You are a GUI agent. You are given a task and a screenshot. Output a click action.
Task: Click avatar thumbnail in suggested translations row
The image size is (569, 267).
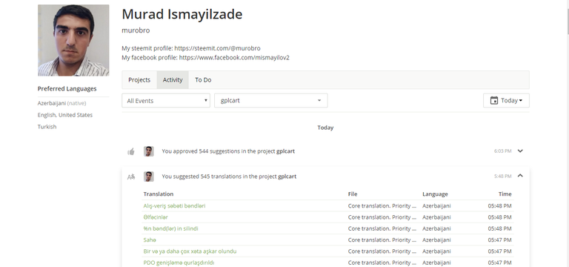pyautogui.click(x=148, y=177)
